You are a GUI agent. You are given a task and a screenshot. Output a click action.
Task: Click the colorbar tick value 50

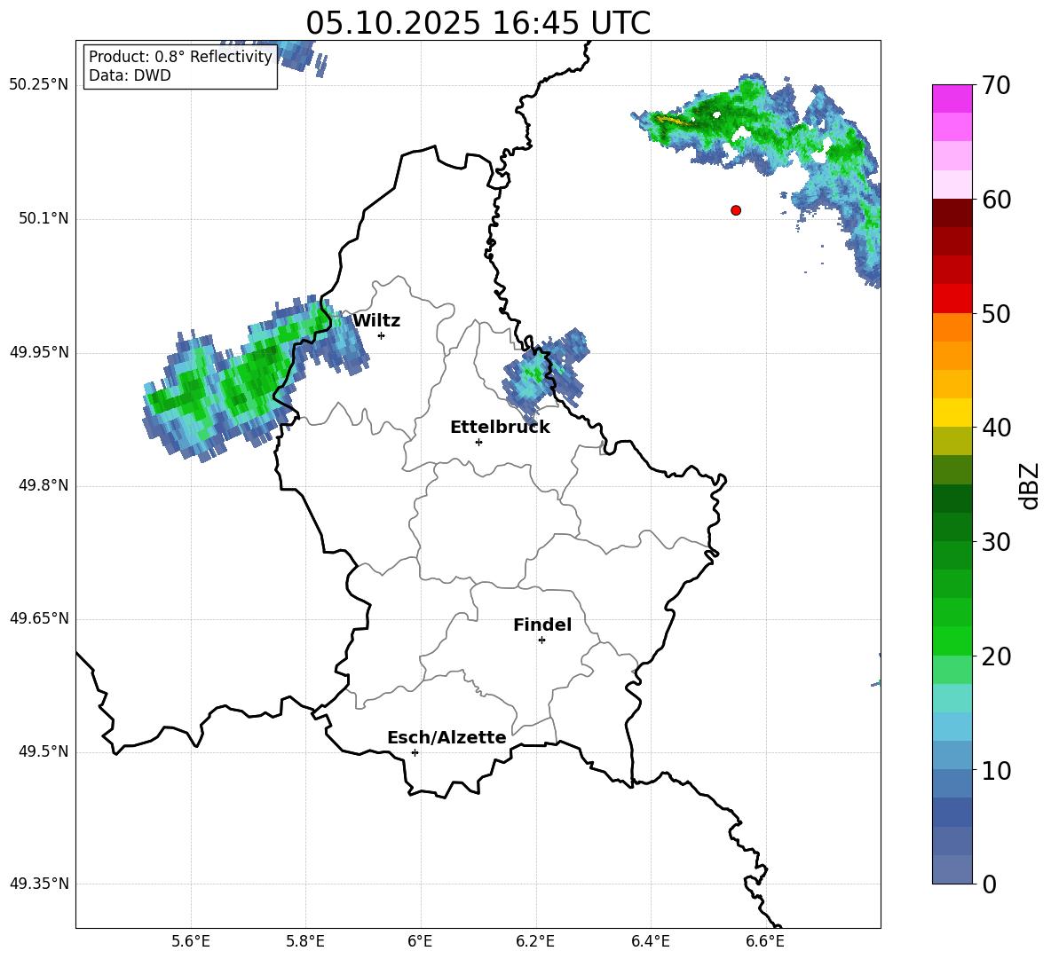997,314
